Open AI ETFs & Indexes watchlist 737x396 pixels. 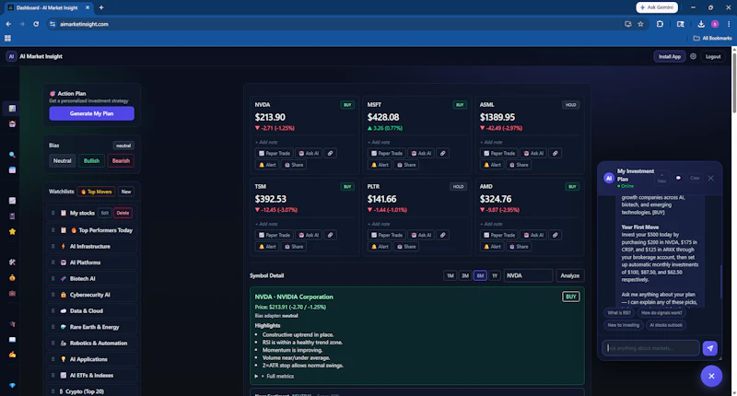(91, 376)
